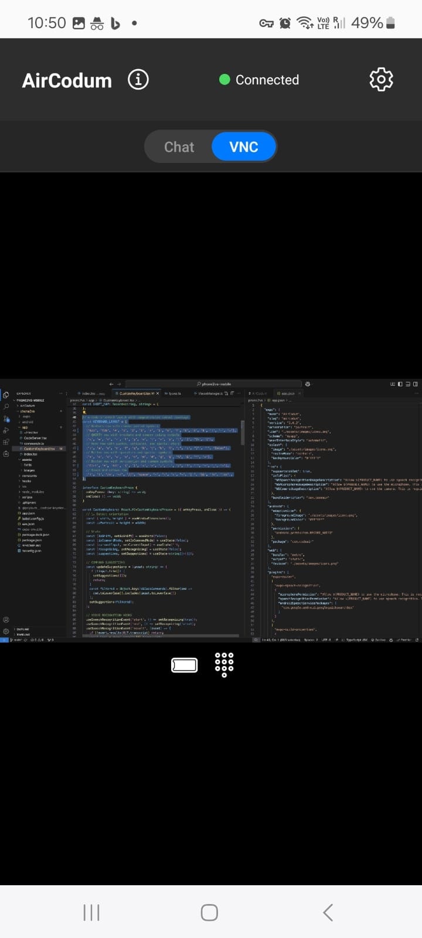Click the remote indicator in status bar corner
Viewport: 422px width, 938px height.
click(x=4, y=640)
